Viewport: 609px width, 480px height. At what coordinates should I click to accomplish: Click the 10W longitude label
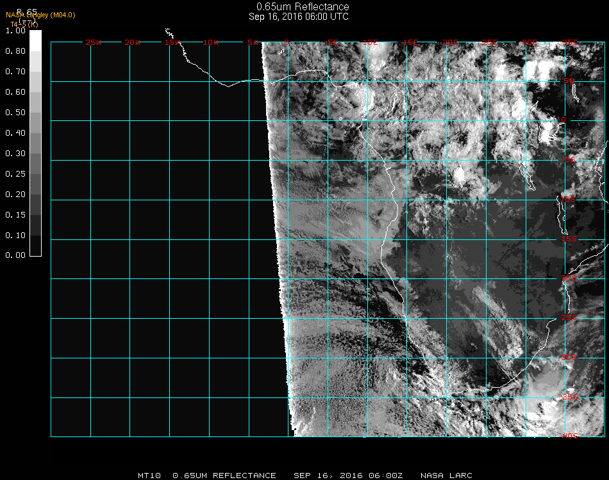[x=211, y=42]
